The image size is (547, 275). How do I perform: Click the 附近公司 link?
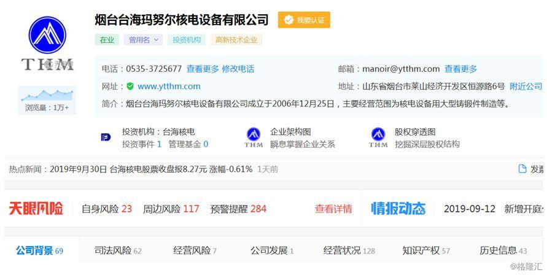pyautogui.click(x=526, y=86)
